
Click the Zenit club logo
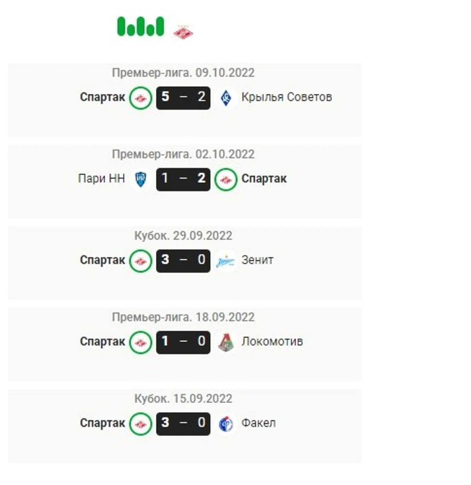pos(226,261)
